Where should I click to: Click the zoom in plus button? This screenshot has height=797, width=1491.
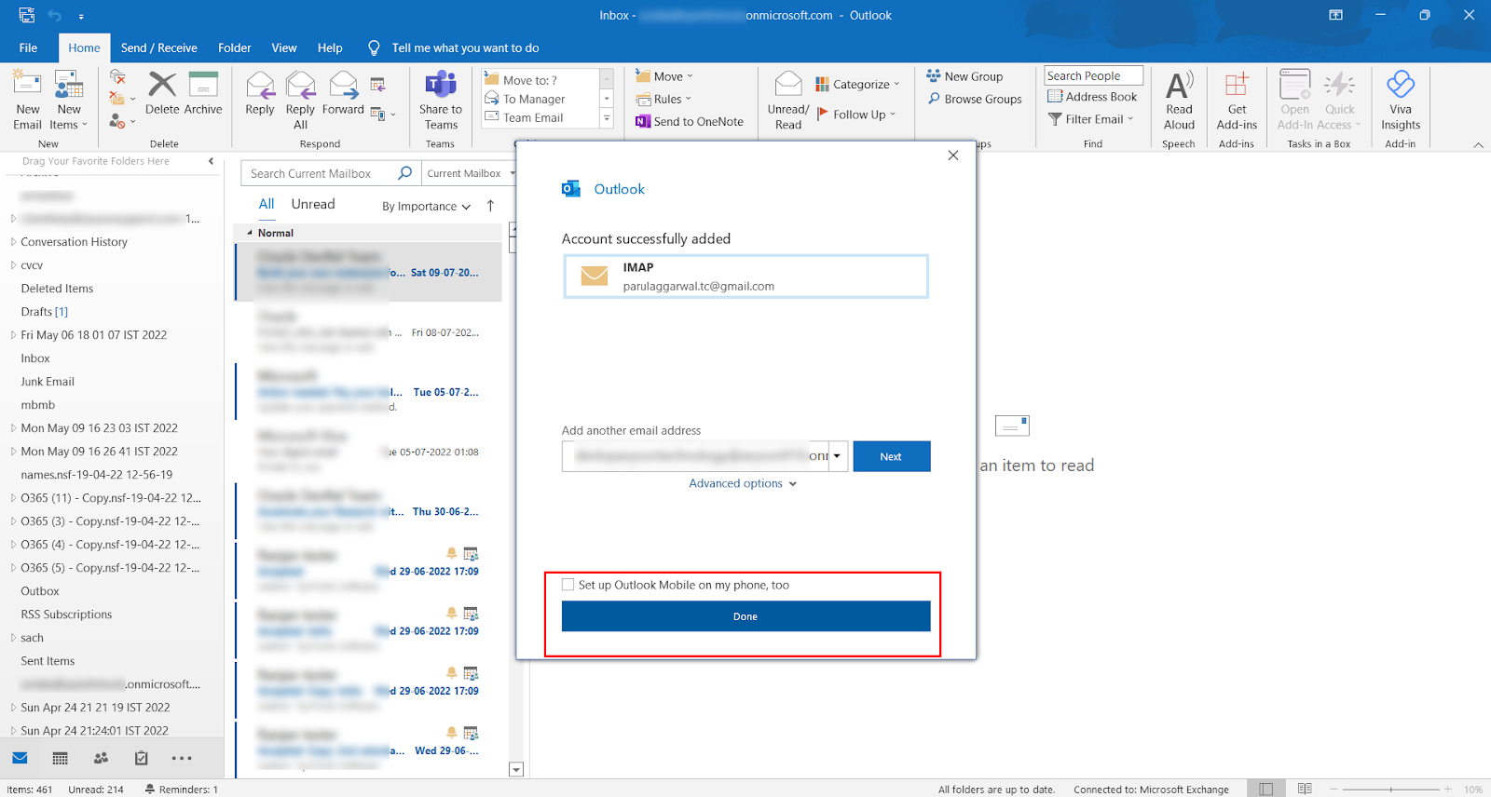pos(1448,789)
